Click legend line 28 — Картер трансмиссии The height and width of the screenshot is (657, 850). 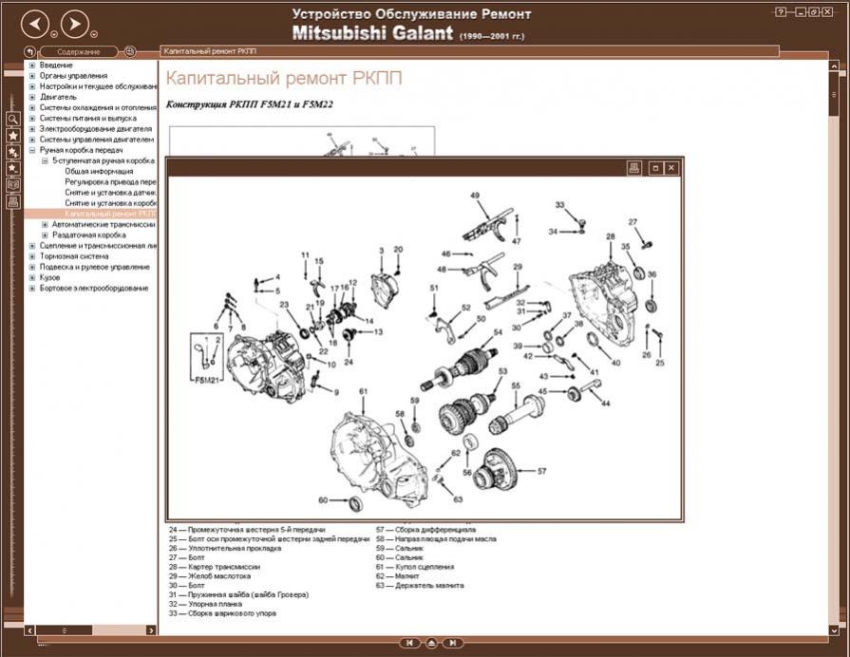click(x=215, y=567)
